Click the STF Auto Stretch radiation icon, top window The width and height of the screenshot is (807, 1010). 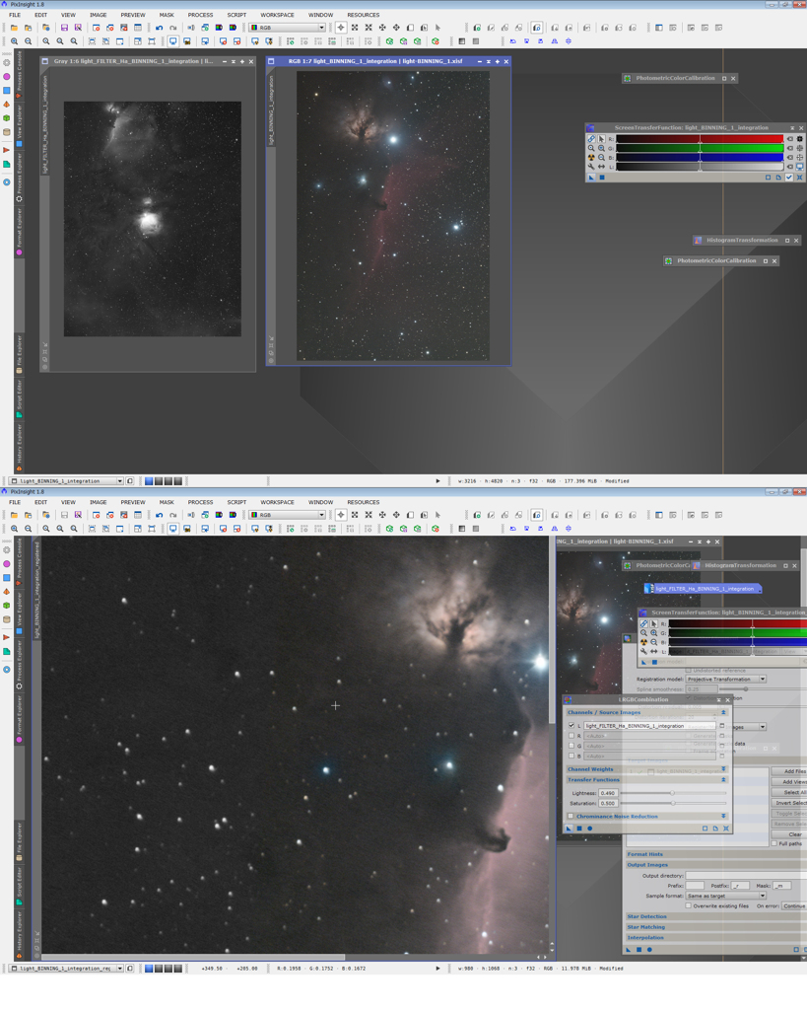[x=591, y=157]
